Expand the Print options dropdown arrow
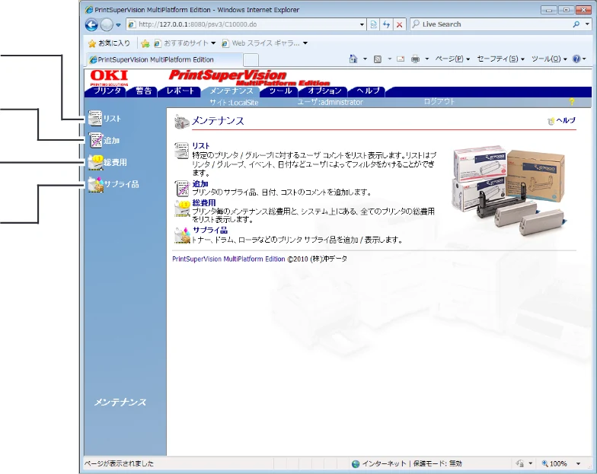The width and height of the screenshot is (597, 474). (426, 59)
